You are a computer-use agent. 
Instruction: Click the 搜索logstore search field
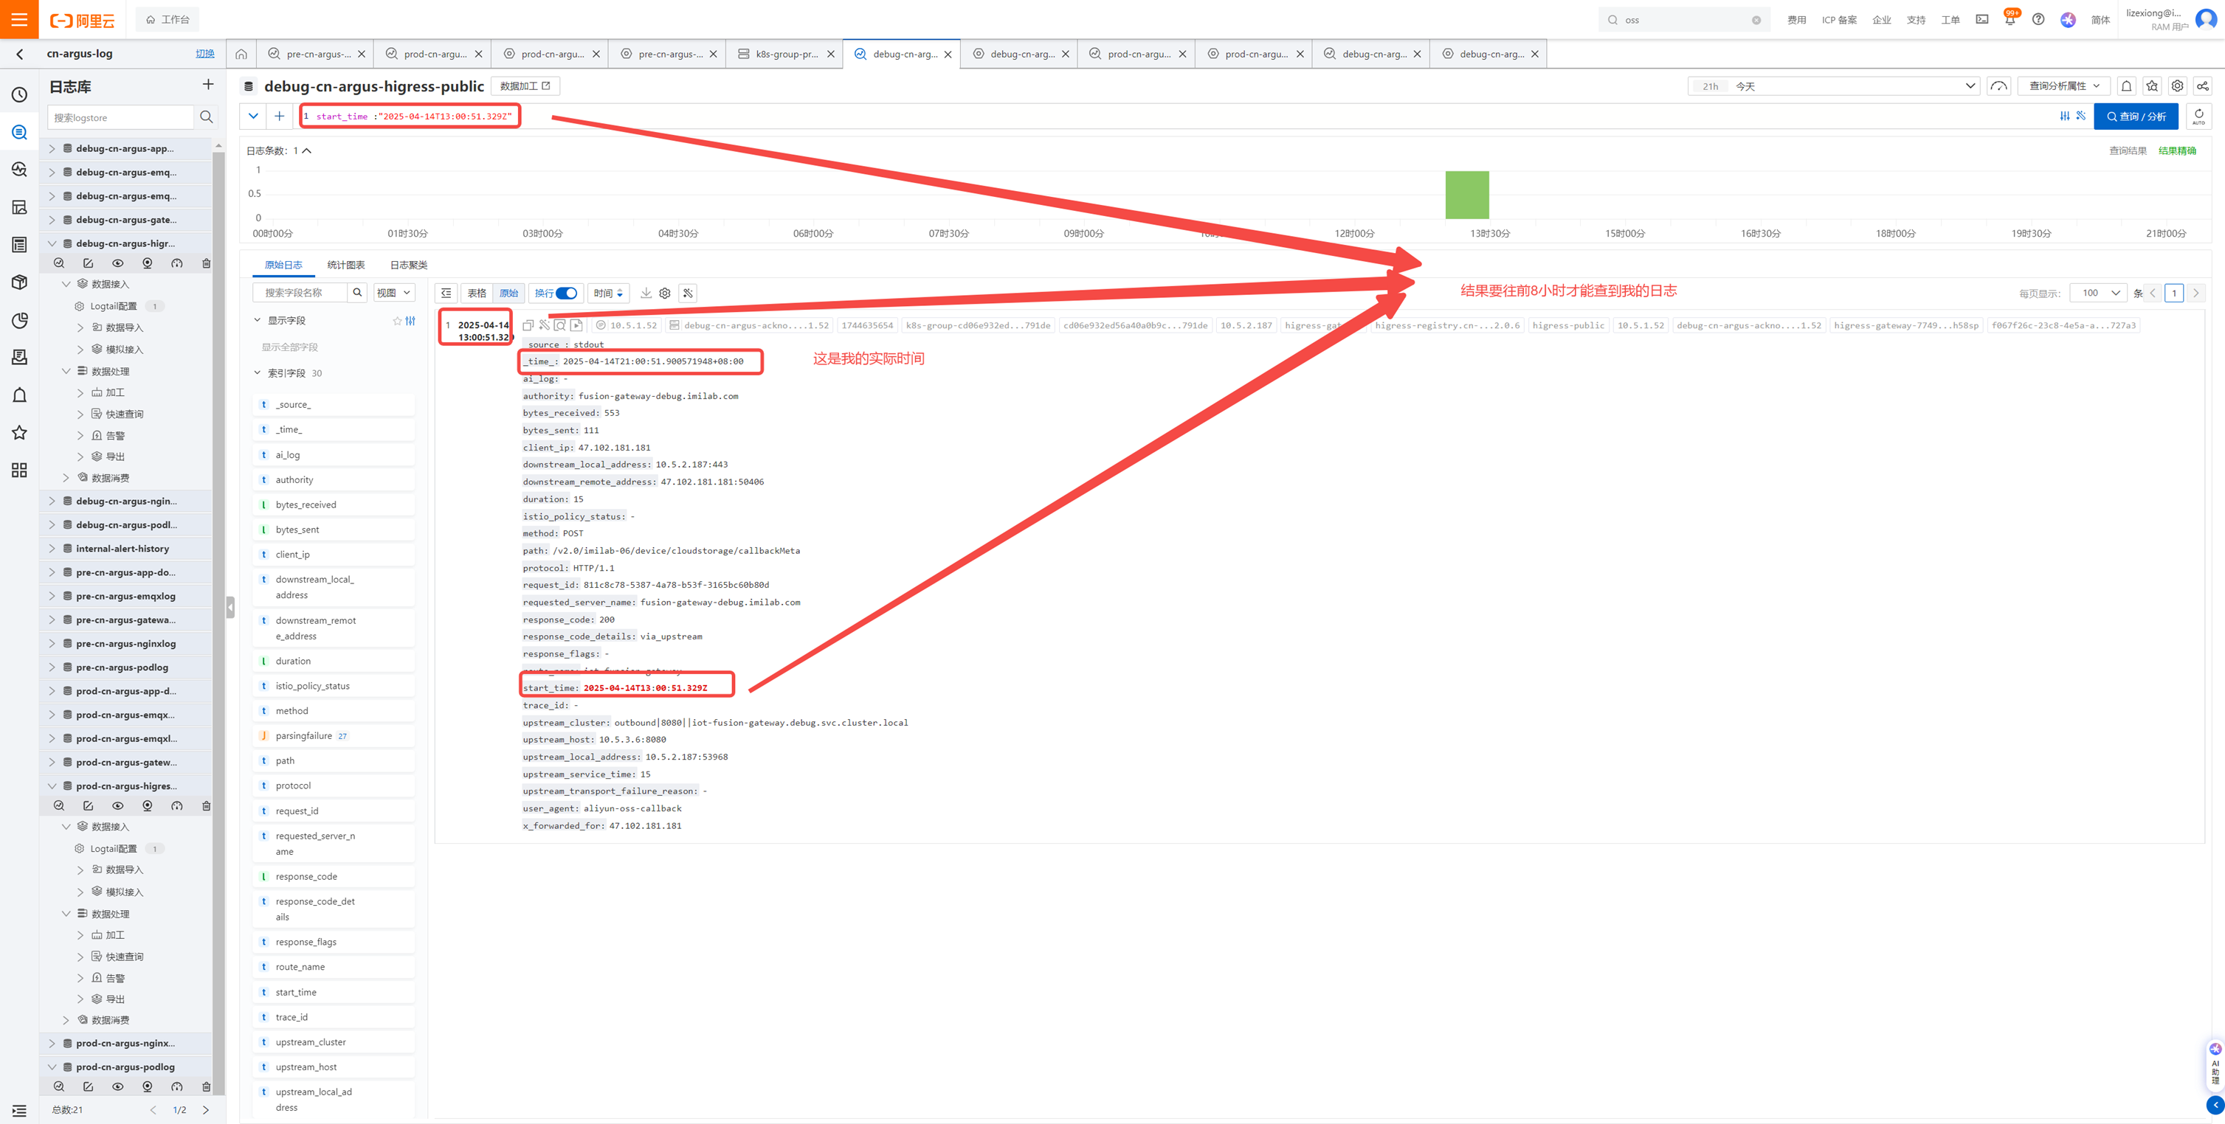pyautogui.click(x=121, y=117)
